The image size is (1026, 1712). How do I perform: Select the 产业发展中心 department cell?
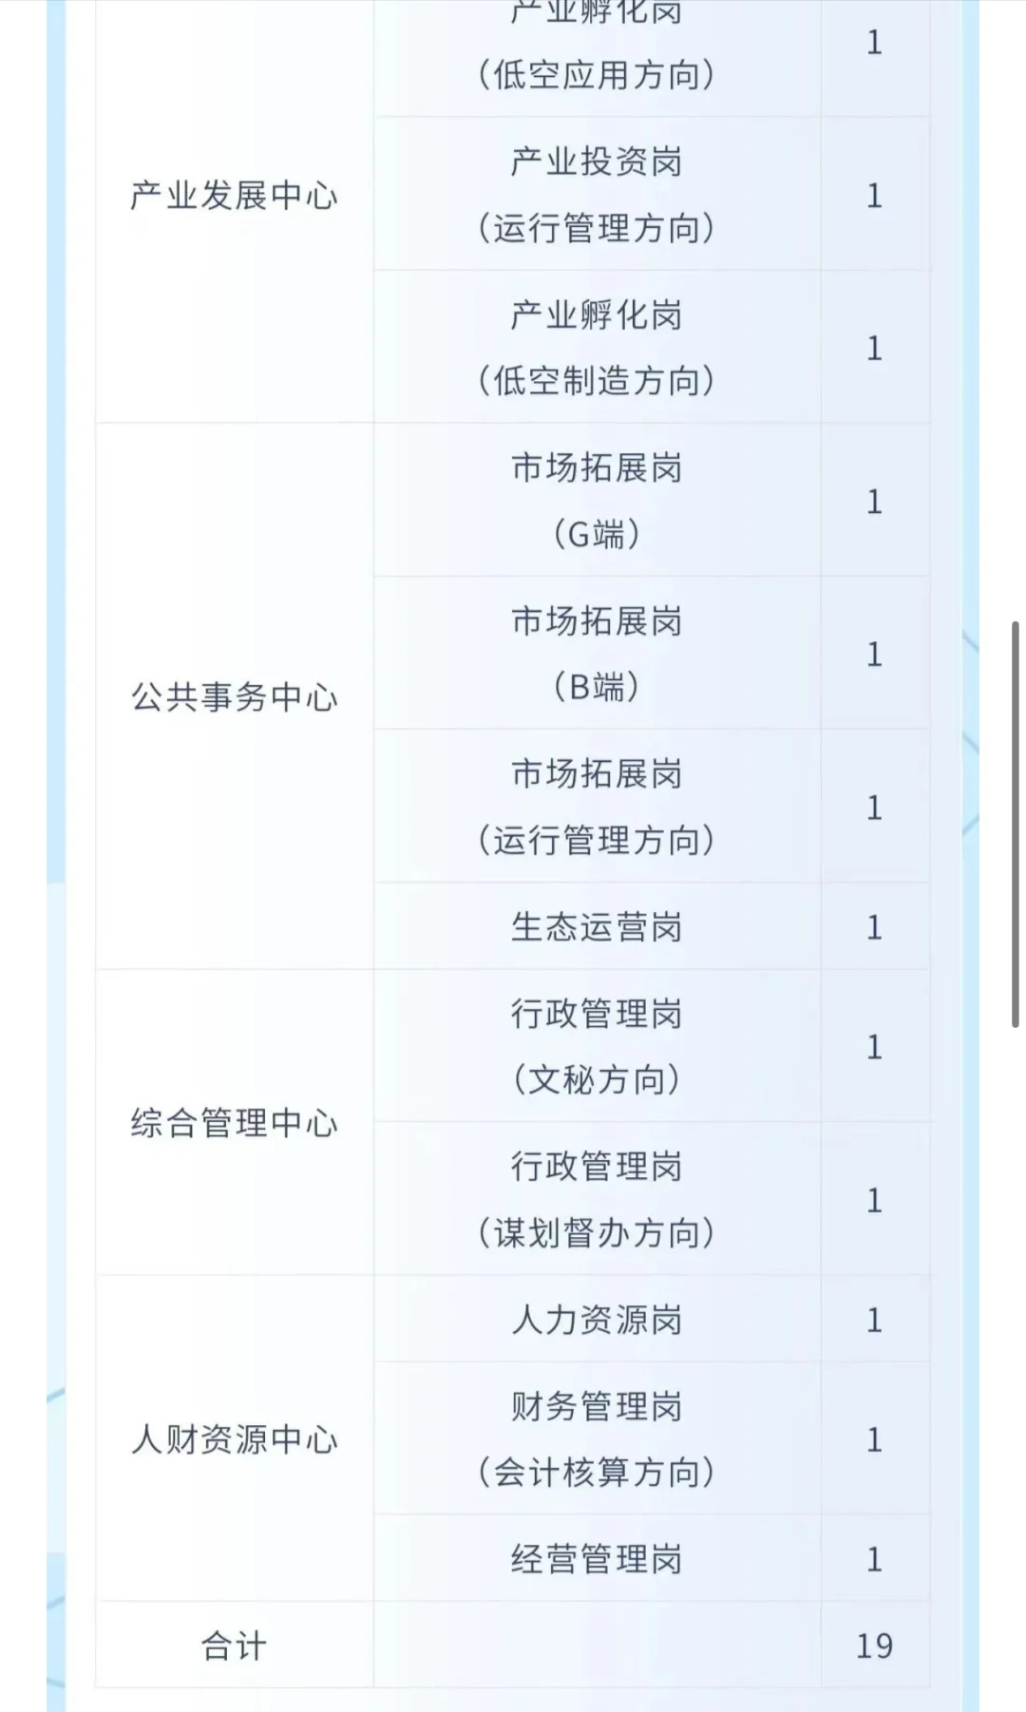235,196
